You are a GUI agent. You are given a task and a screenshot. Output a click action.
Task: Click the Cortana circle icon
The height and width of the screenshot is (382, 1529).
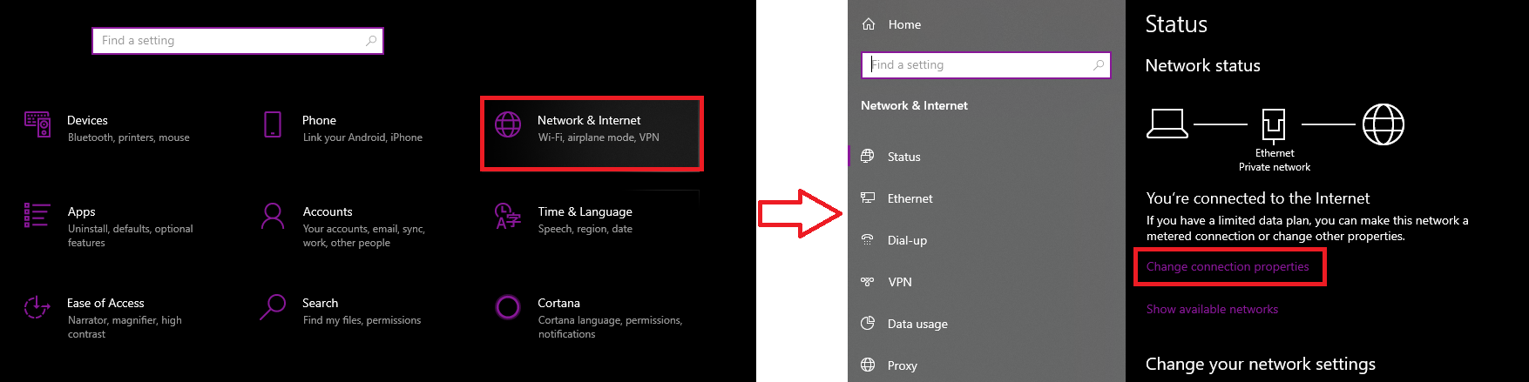click(508, 307)
